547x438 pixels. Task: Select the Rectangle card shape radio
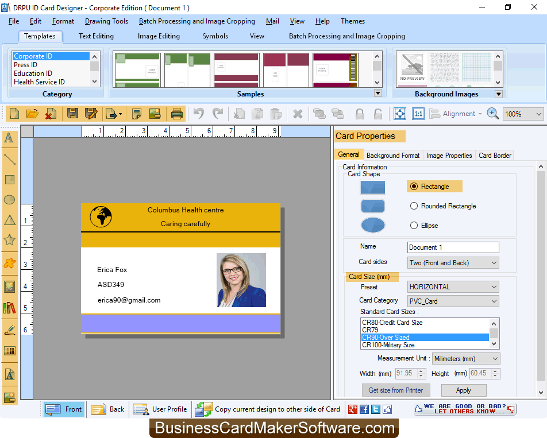click(414, 187)
